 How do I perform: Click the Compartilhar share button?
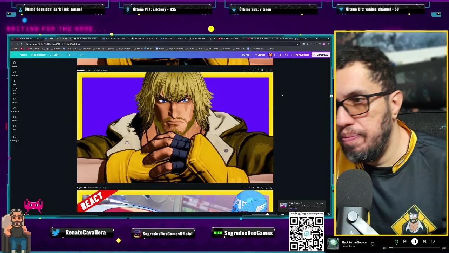click(x=321, y=55)
